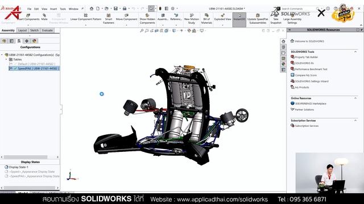Open the PropertyManager tab icon
The height and width of the screenshot is (204, 364).
click(x=11, y=41)
